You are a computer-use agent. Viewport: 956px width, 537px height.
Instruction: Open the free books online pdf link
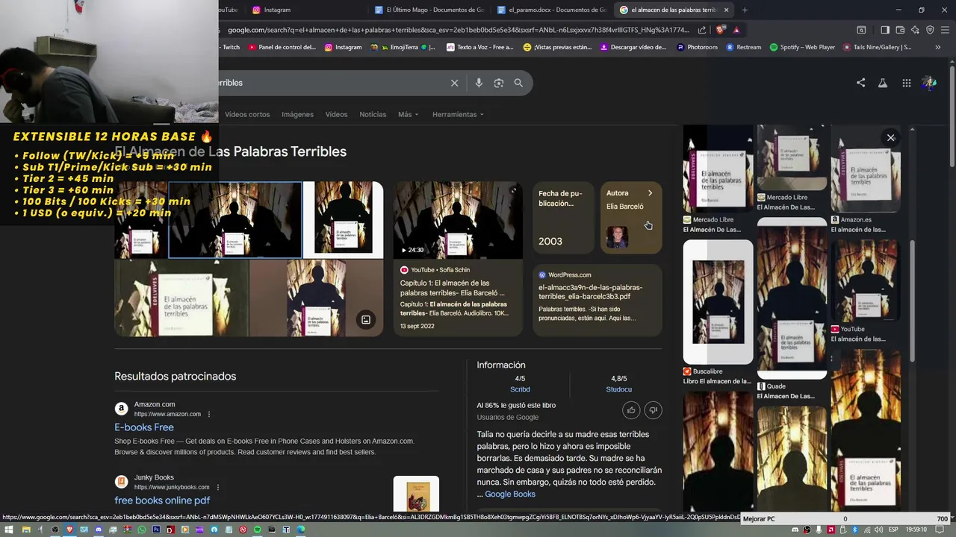pyautogui.click(x=162, y=500)
